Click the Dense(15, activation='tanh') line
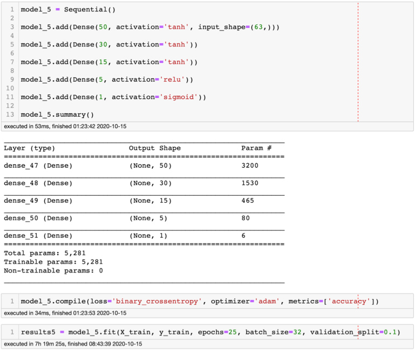Screen dimensions: 416x352 109,62
